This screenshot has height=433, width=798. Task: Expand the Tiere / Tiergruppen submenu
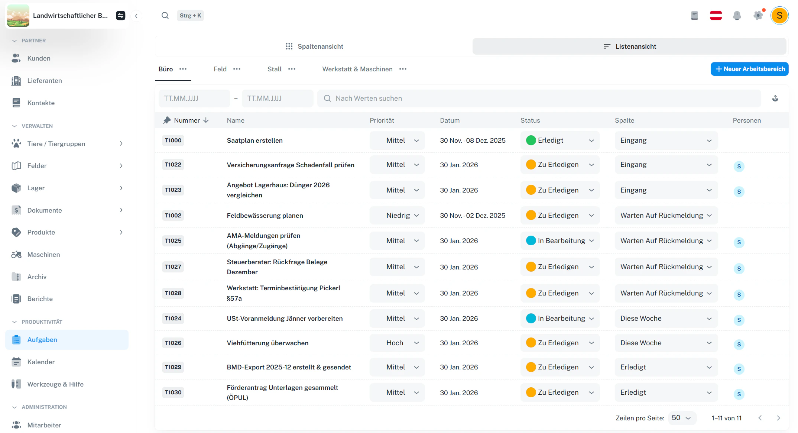[x=121, y=144]
